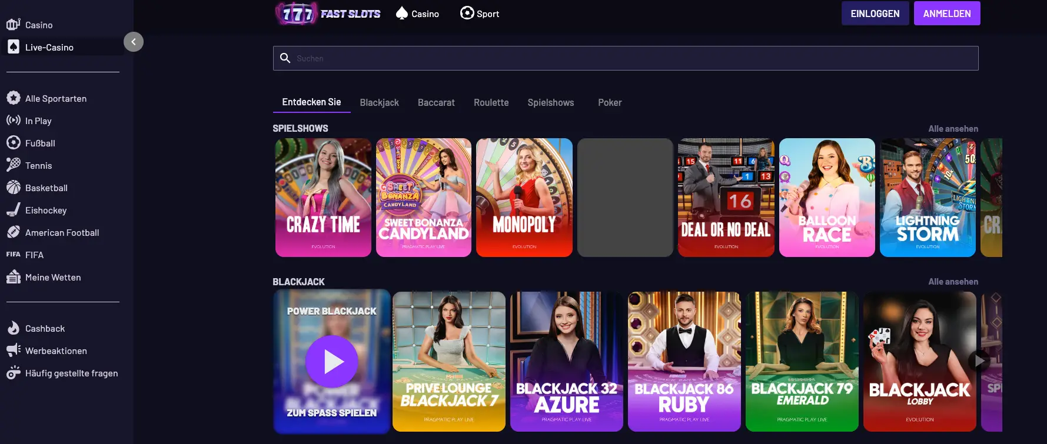Viewport: 1047px width, 444px height.
Task: Click the Cashback flame icon
Action: click(x=14, y=328)
